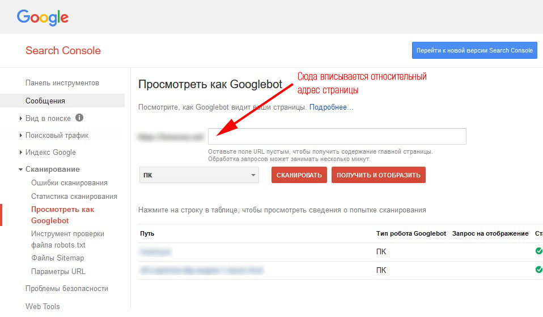Select Просмотреть как Googlebot menu item
The height and width of the screenshot is (317, 543).
click(62, 215)
